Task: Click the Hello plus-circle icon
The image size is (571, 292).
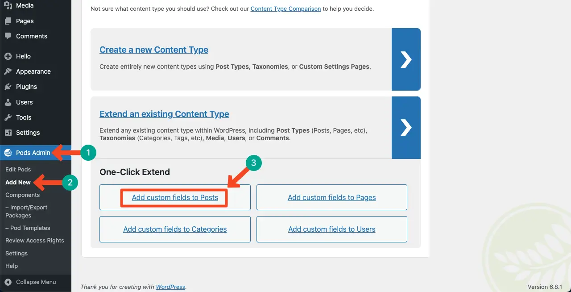Action: [x=8, y=56]
